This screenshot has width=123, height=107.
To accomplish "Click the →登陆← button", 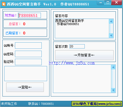I will pos(25,87).
